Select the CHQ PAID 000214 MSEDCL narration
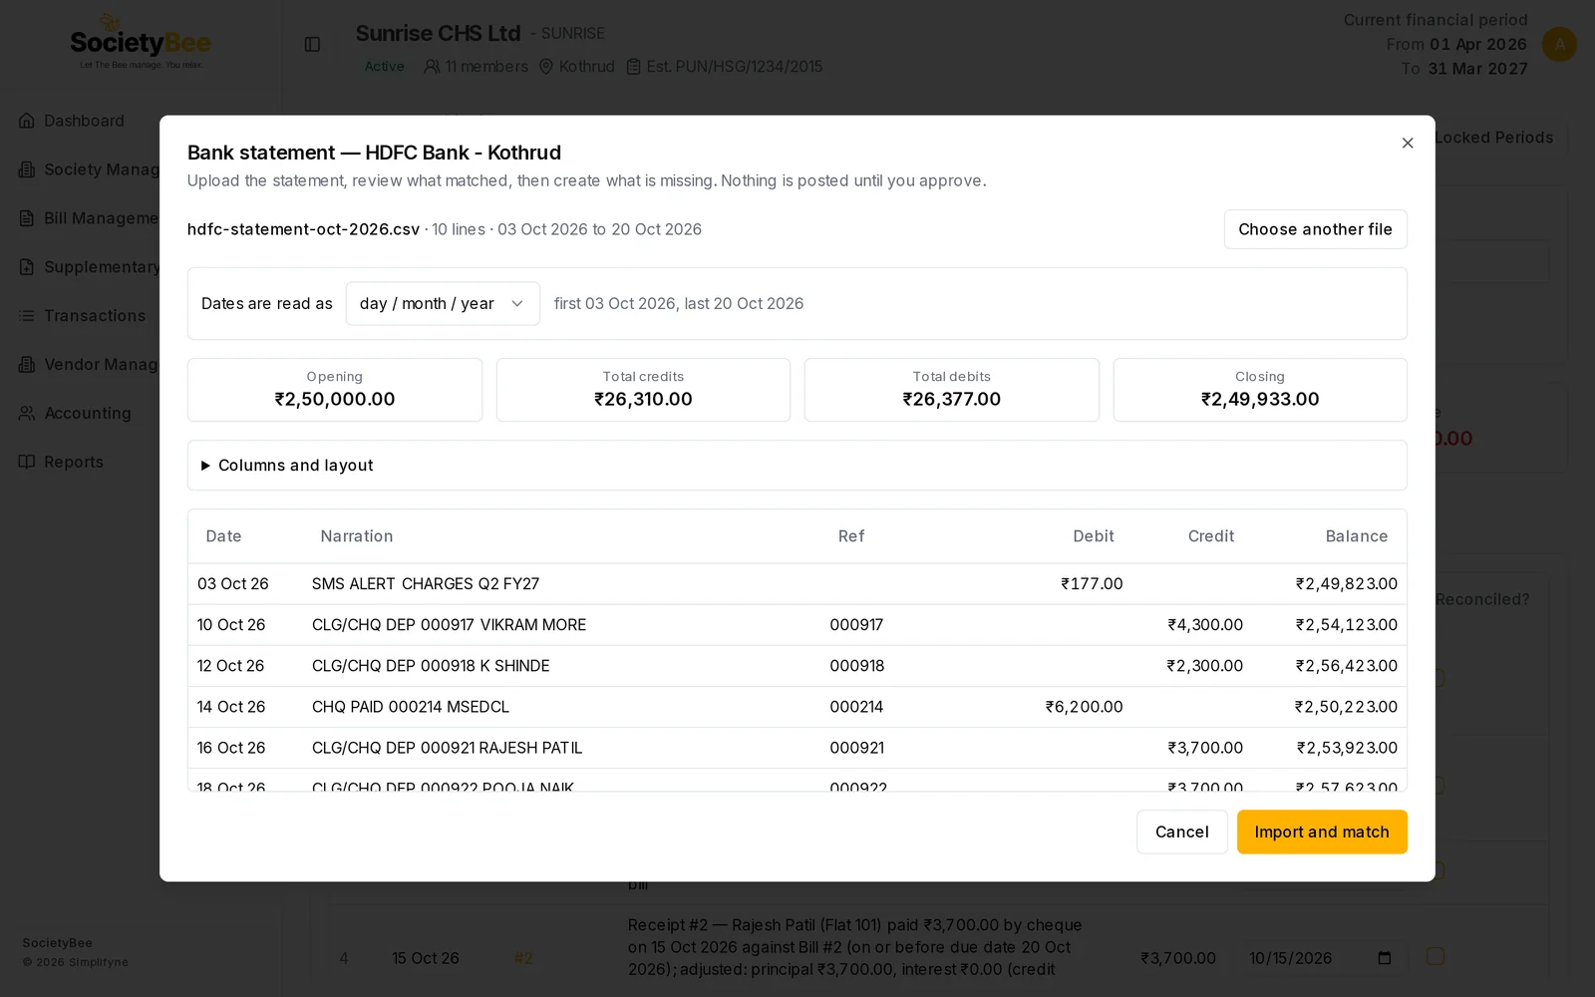Screen dimensions: 1595x997 tap(411, 707)
